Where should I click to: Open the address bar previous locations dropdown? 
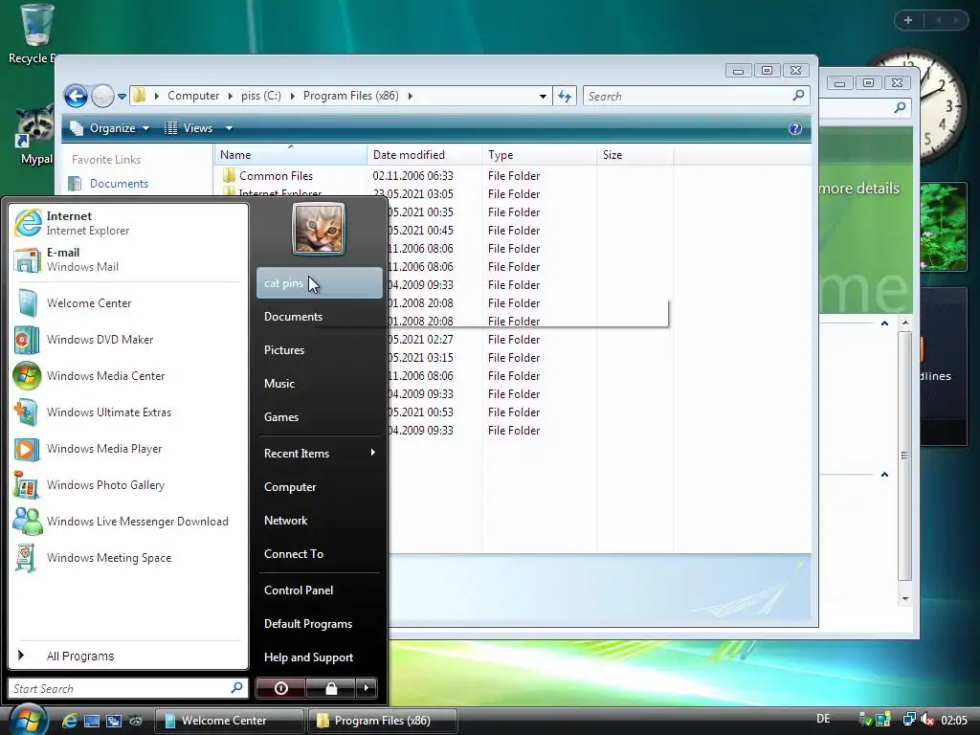[x=543, y=97]
